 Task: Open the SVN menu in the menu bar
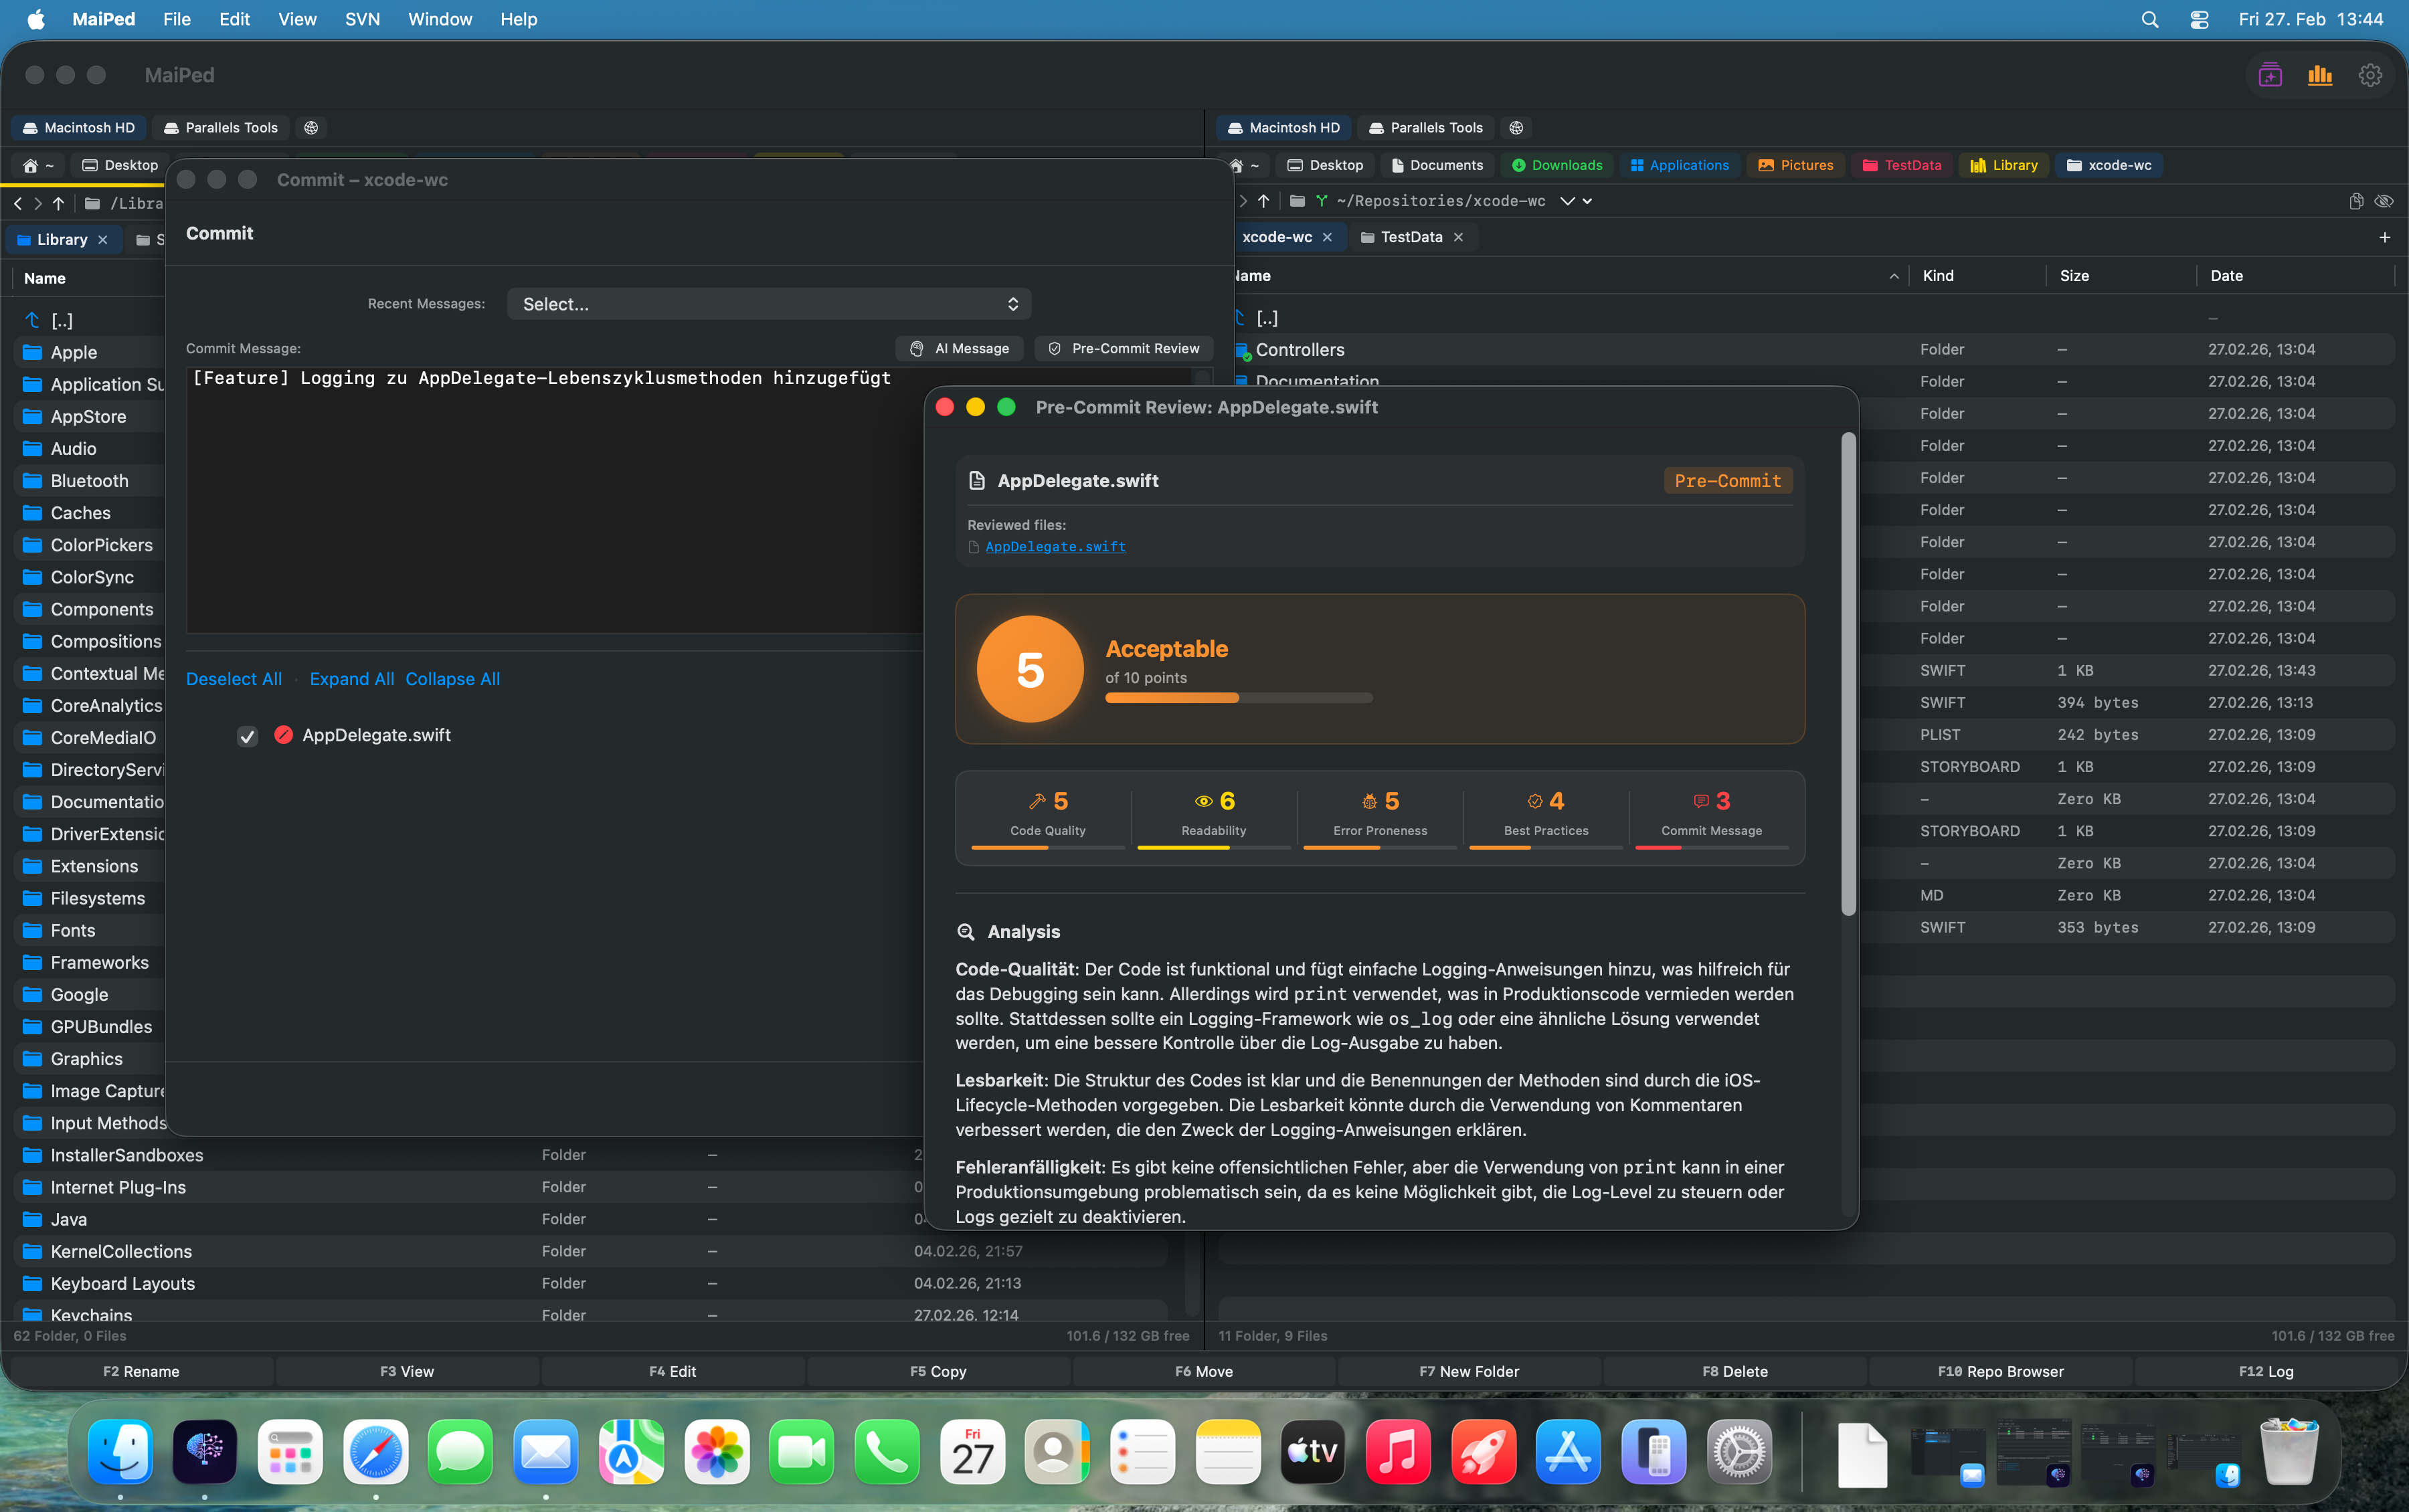[x=361, y=19]
